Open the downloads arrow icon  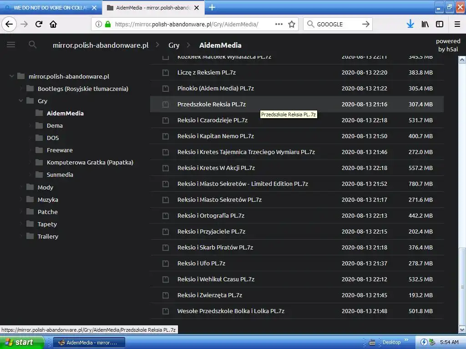coord(410,24)
